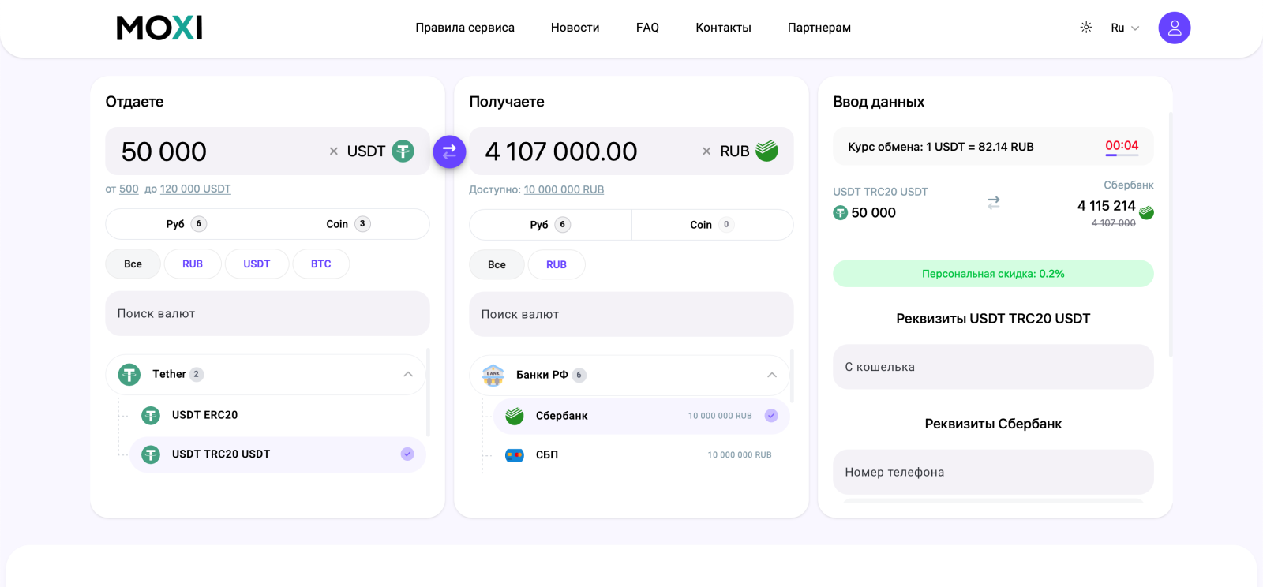The height and width of the screenshot is (587, 1263).
Task: Clear the 50 000 USDT amount
Action: click(334, 151)
